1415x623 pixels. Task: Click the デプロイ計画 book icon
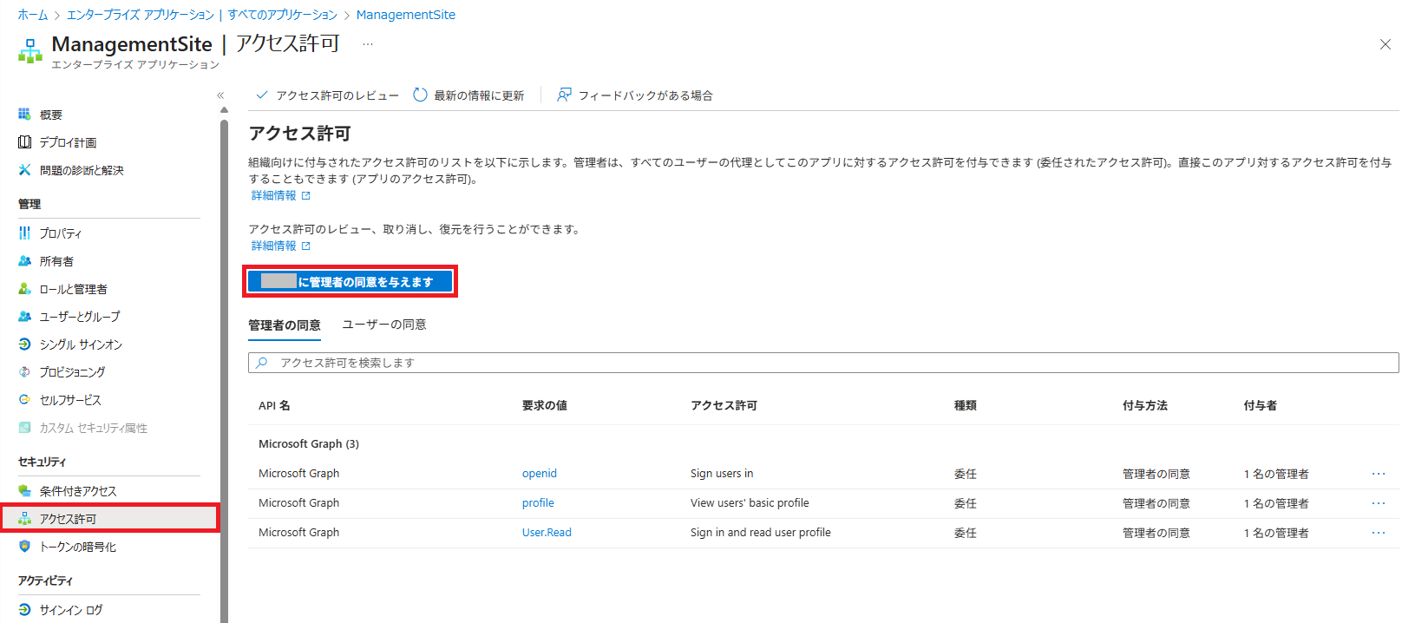24,142
